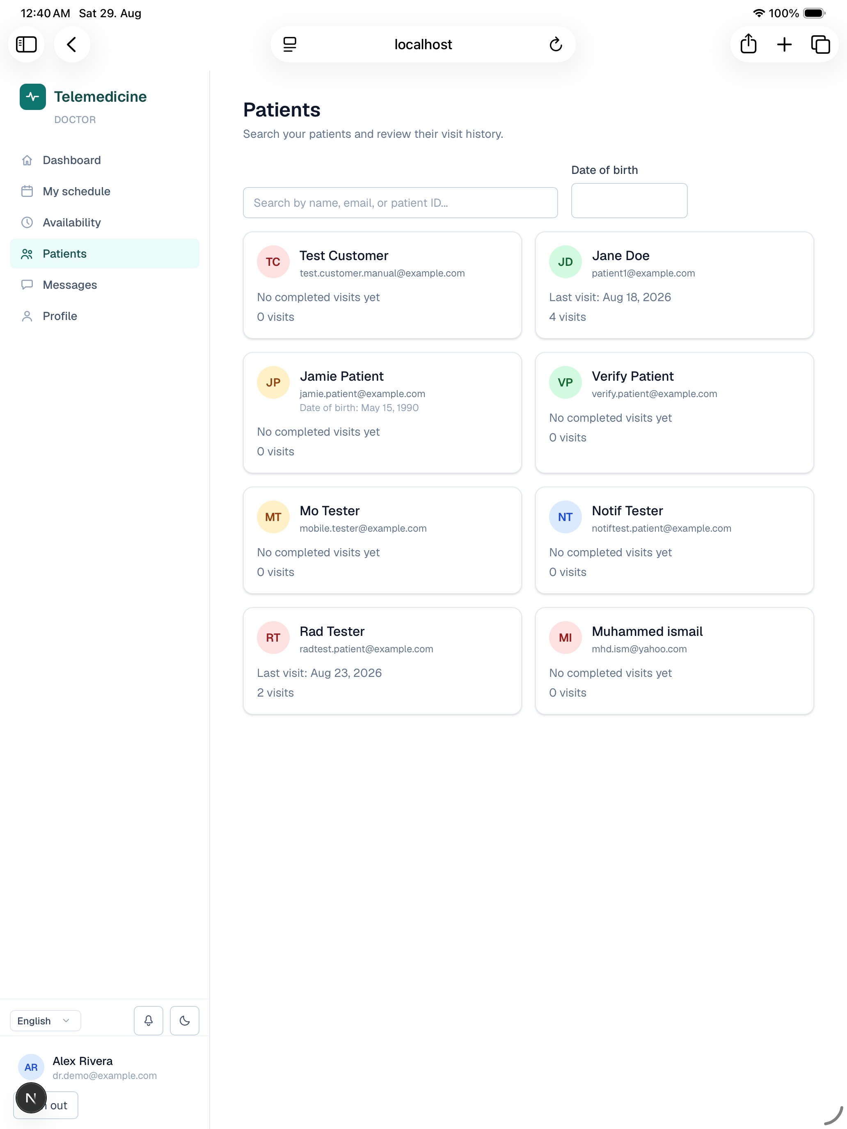Click the Date of birth field

coord(629,201)
